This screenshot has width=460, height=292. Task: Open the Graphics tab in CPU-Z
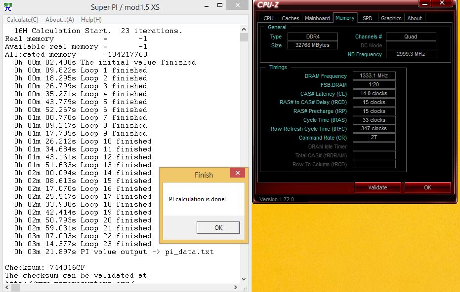coord(391,18)
